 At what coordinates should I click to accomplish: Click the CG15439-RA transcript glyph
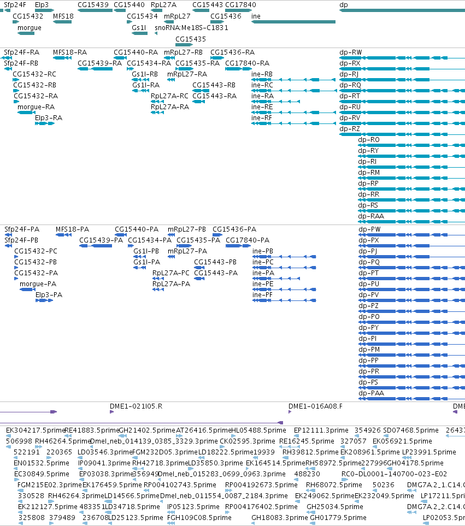(x=95, y=69)
